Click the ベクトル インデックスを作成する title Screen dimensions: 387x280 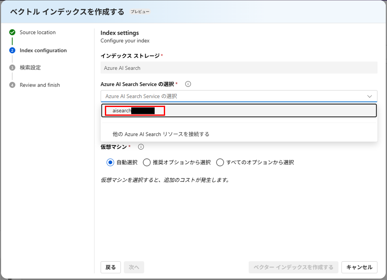(x=67, y=12)
